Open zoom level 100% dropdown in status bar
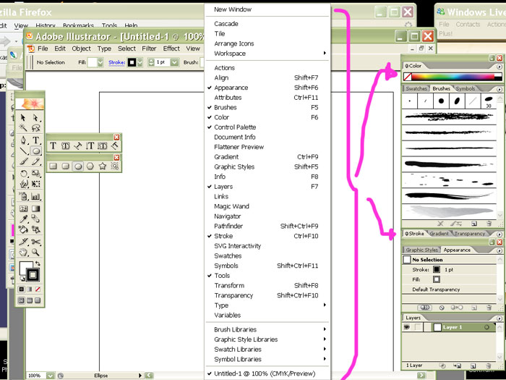The height and width of the screenshot is (380, 506). pyautogui.click(x=51, y=376)
